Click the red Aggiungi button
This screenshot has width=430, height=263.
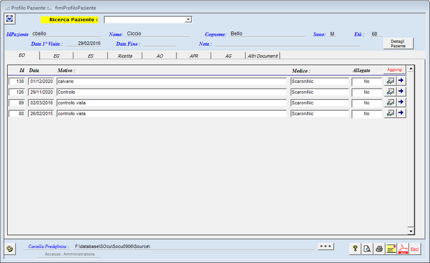click(x=394, y=69)
